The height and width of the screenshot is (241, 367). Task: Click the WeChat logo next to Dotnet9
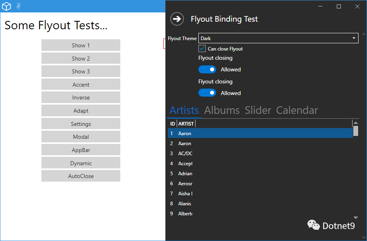[x=313, y=225]
